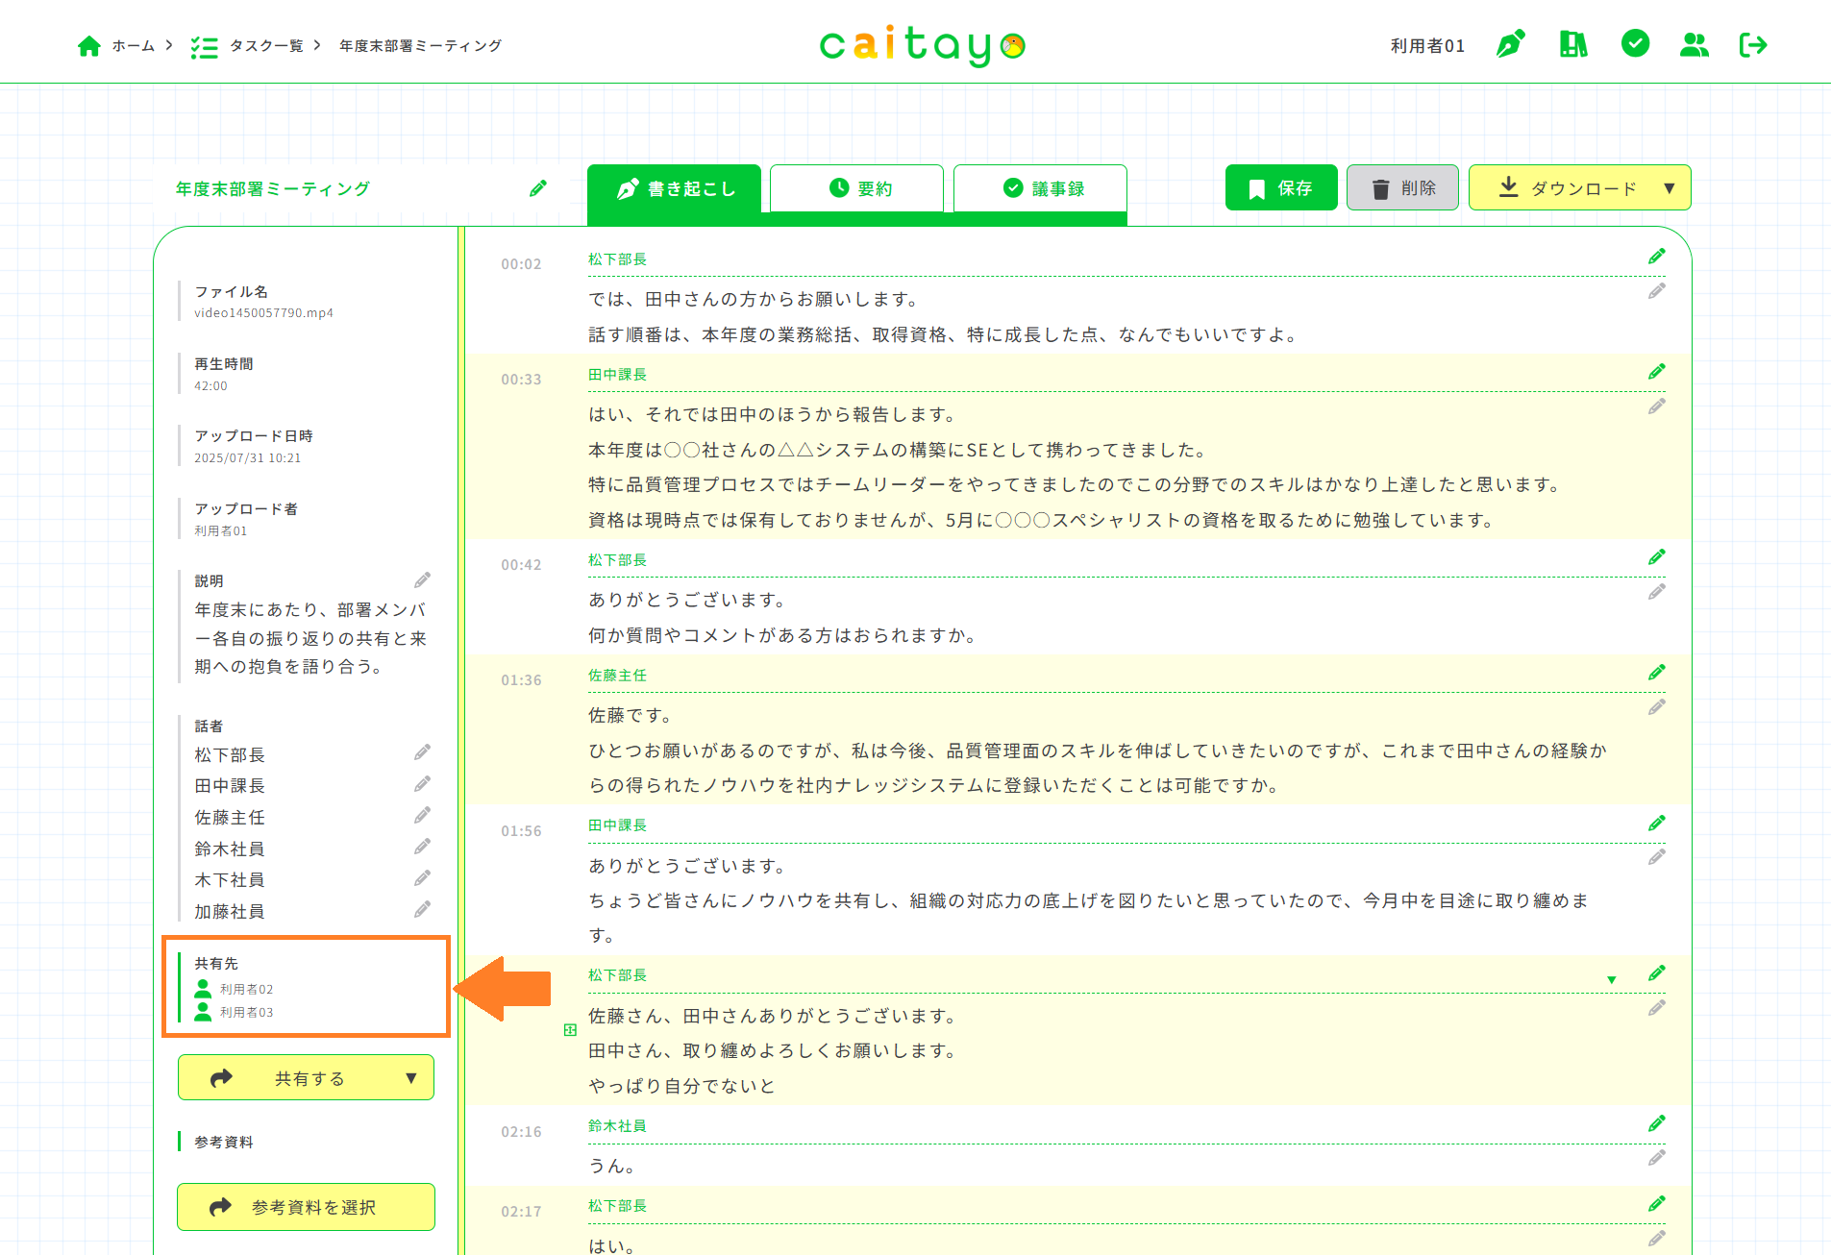Click the checkmark circle icon in header
The image size is (1831, 1255).
point(1634,43)
